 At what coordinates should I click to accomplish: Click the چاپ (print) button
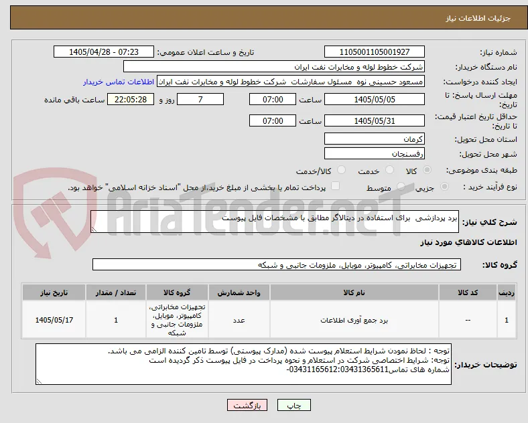pyautogui.click(x=293, y=406)
